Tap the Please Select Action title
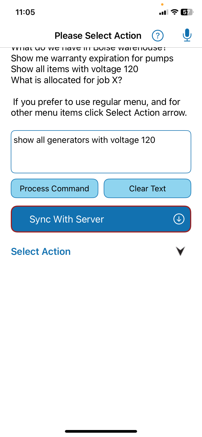The height and width of the screenshot is (437, 202). pyautogui.click(x=98, y=36)
